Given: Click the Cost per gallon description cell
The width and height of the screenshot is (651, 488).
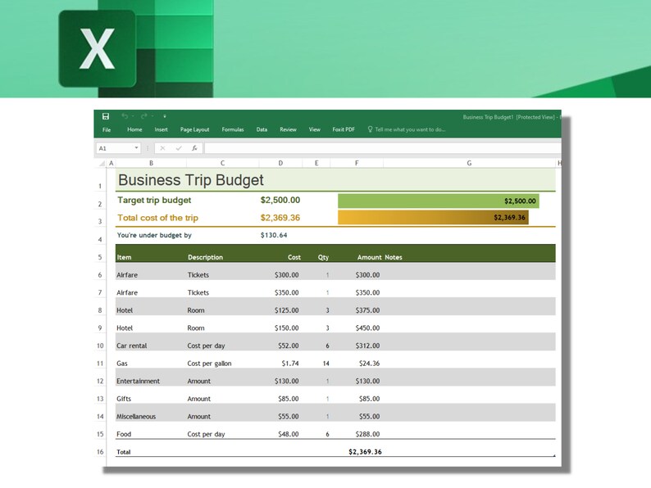Looking at the screenshot, I should (x=209, y=364).
